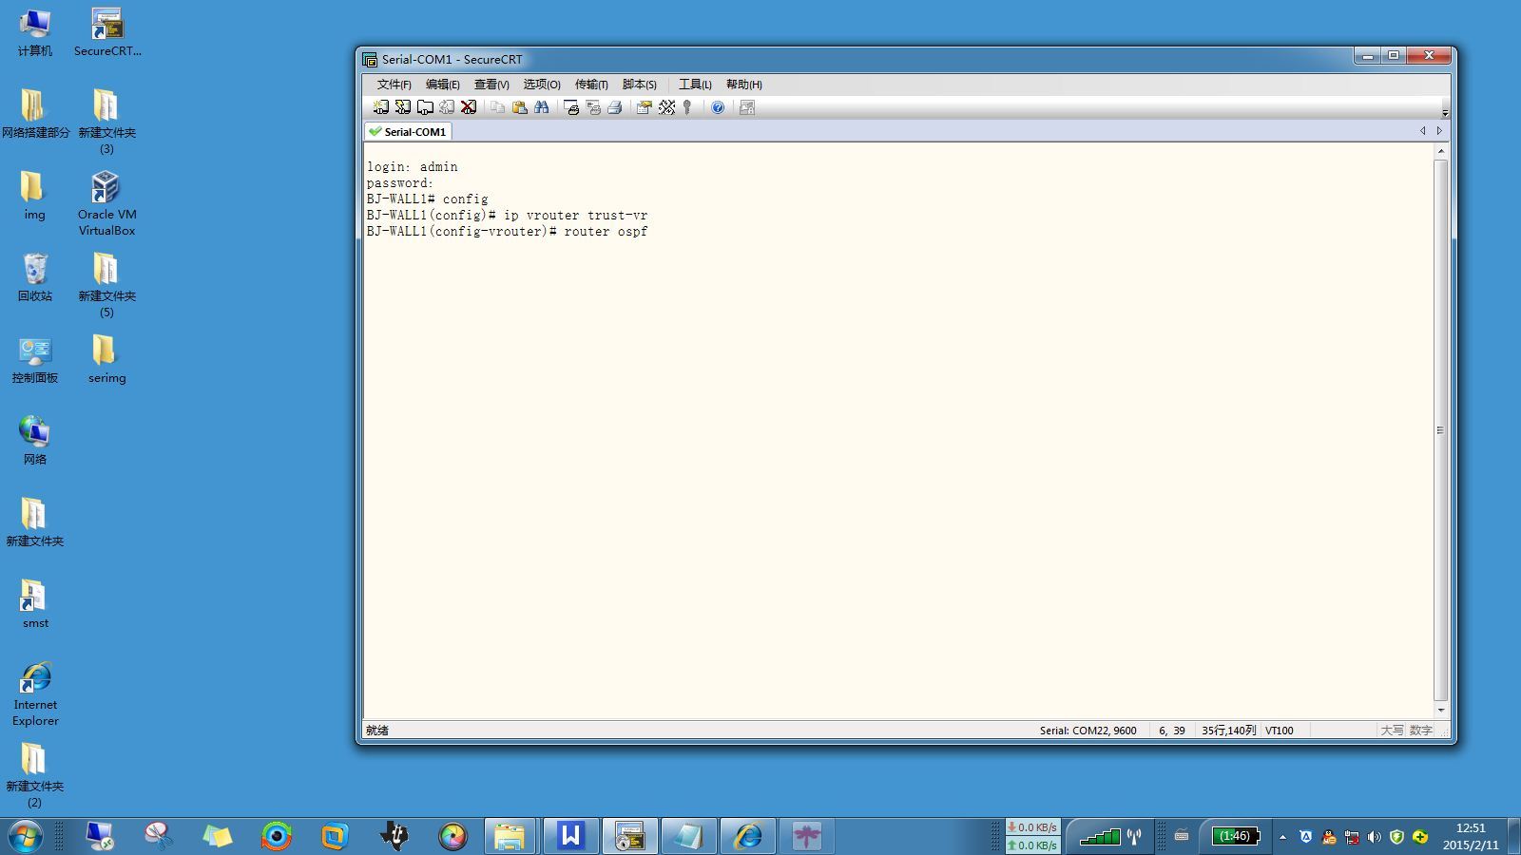The image size is (1521, 855).
Task: Click the terminal vertical scrollbar thumb
Action: coord(1441,430)
